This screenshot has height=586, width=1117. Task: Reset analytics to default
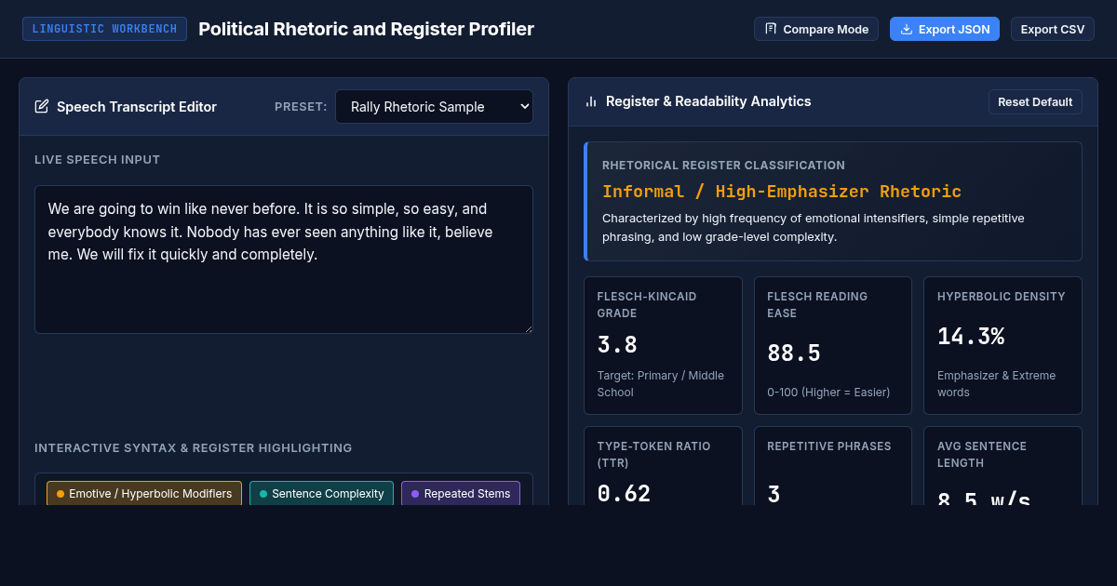[1035, 101]
